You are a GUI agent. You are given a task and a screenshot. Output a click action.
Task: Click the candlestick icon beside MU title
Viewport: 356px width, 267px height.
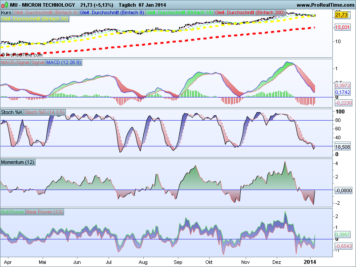[4, 5]
